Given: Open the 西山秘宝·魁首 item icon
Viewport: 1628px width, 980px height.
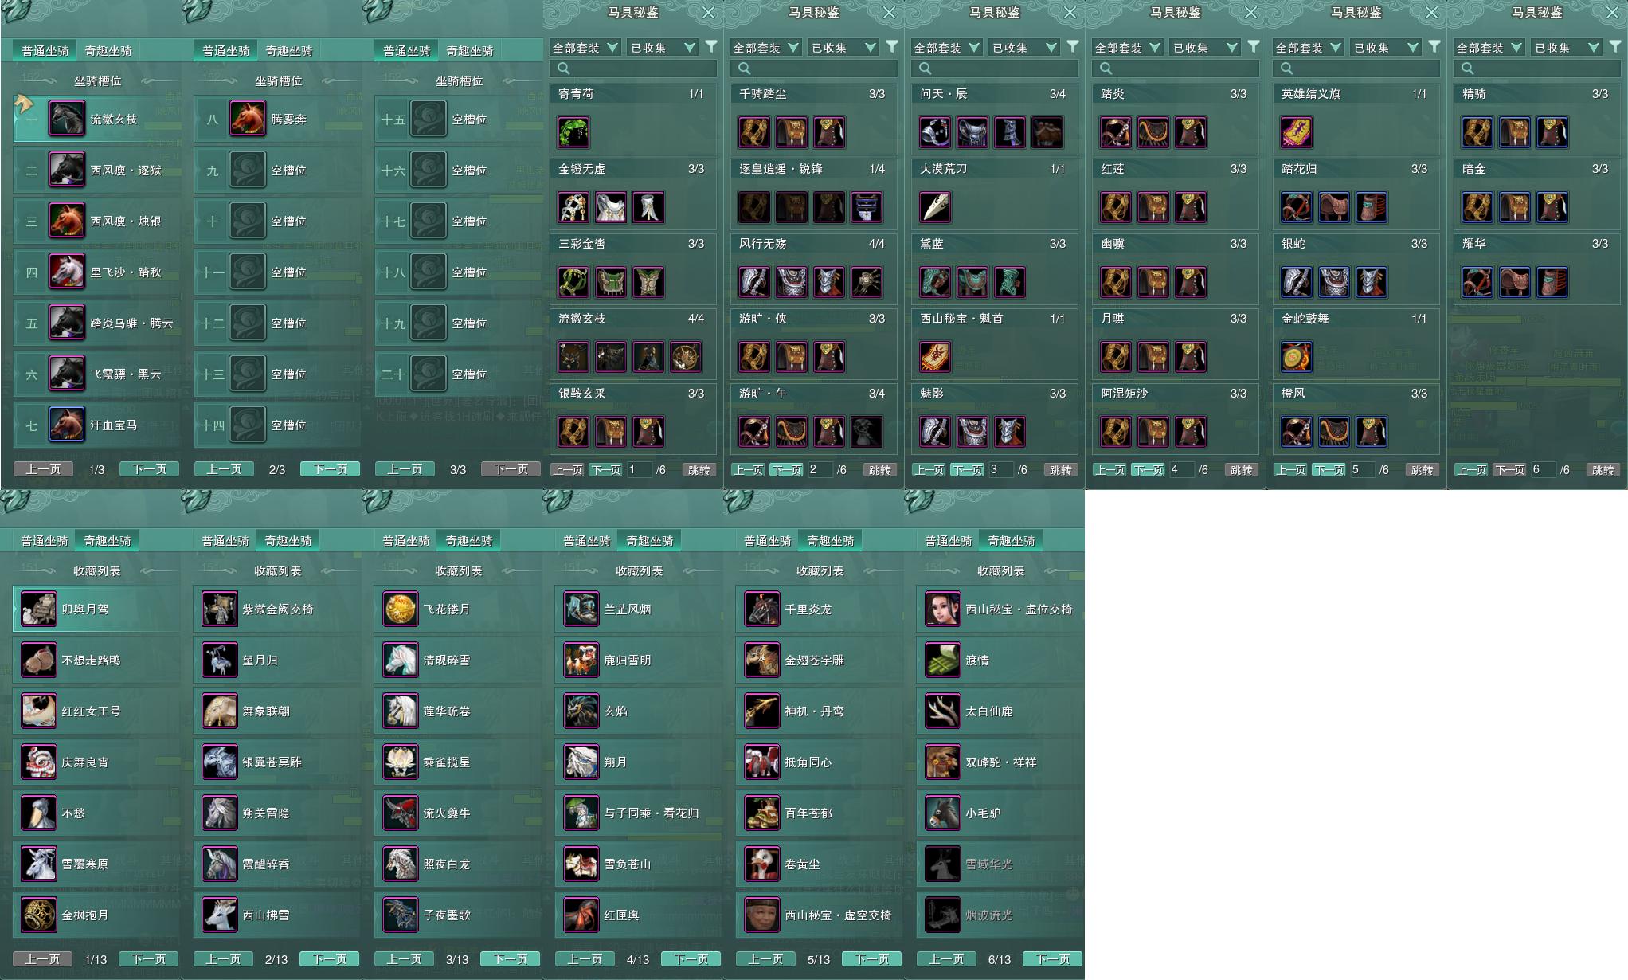Looking at the screenshot, I should pyautogui.click(x=935, y=357).
